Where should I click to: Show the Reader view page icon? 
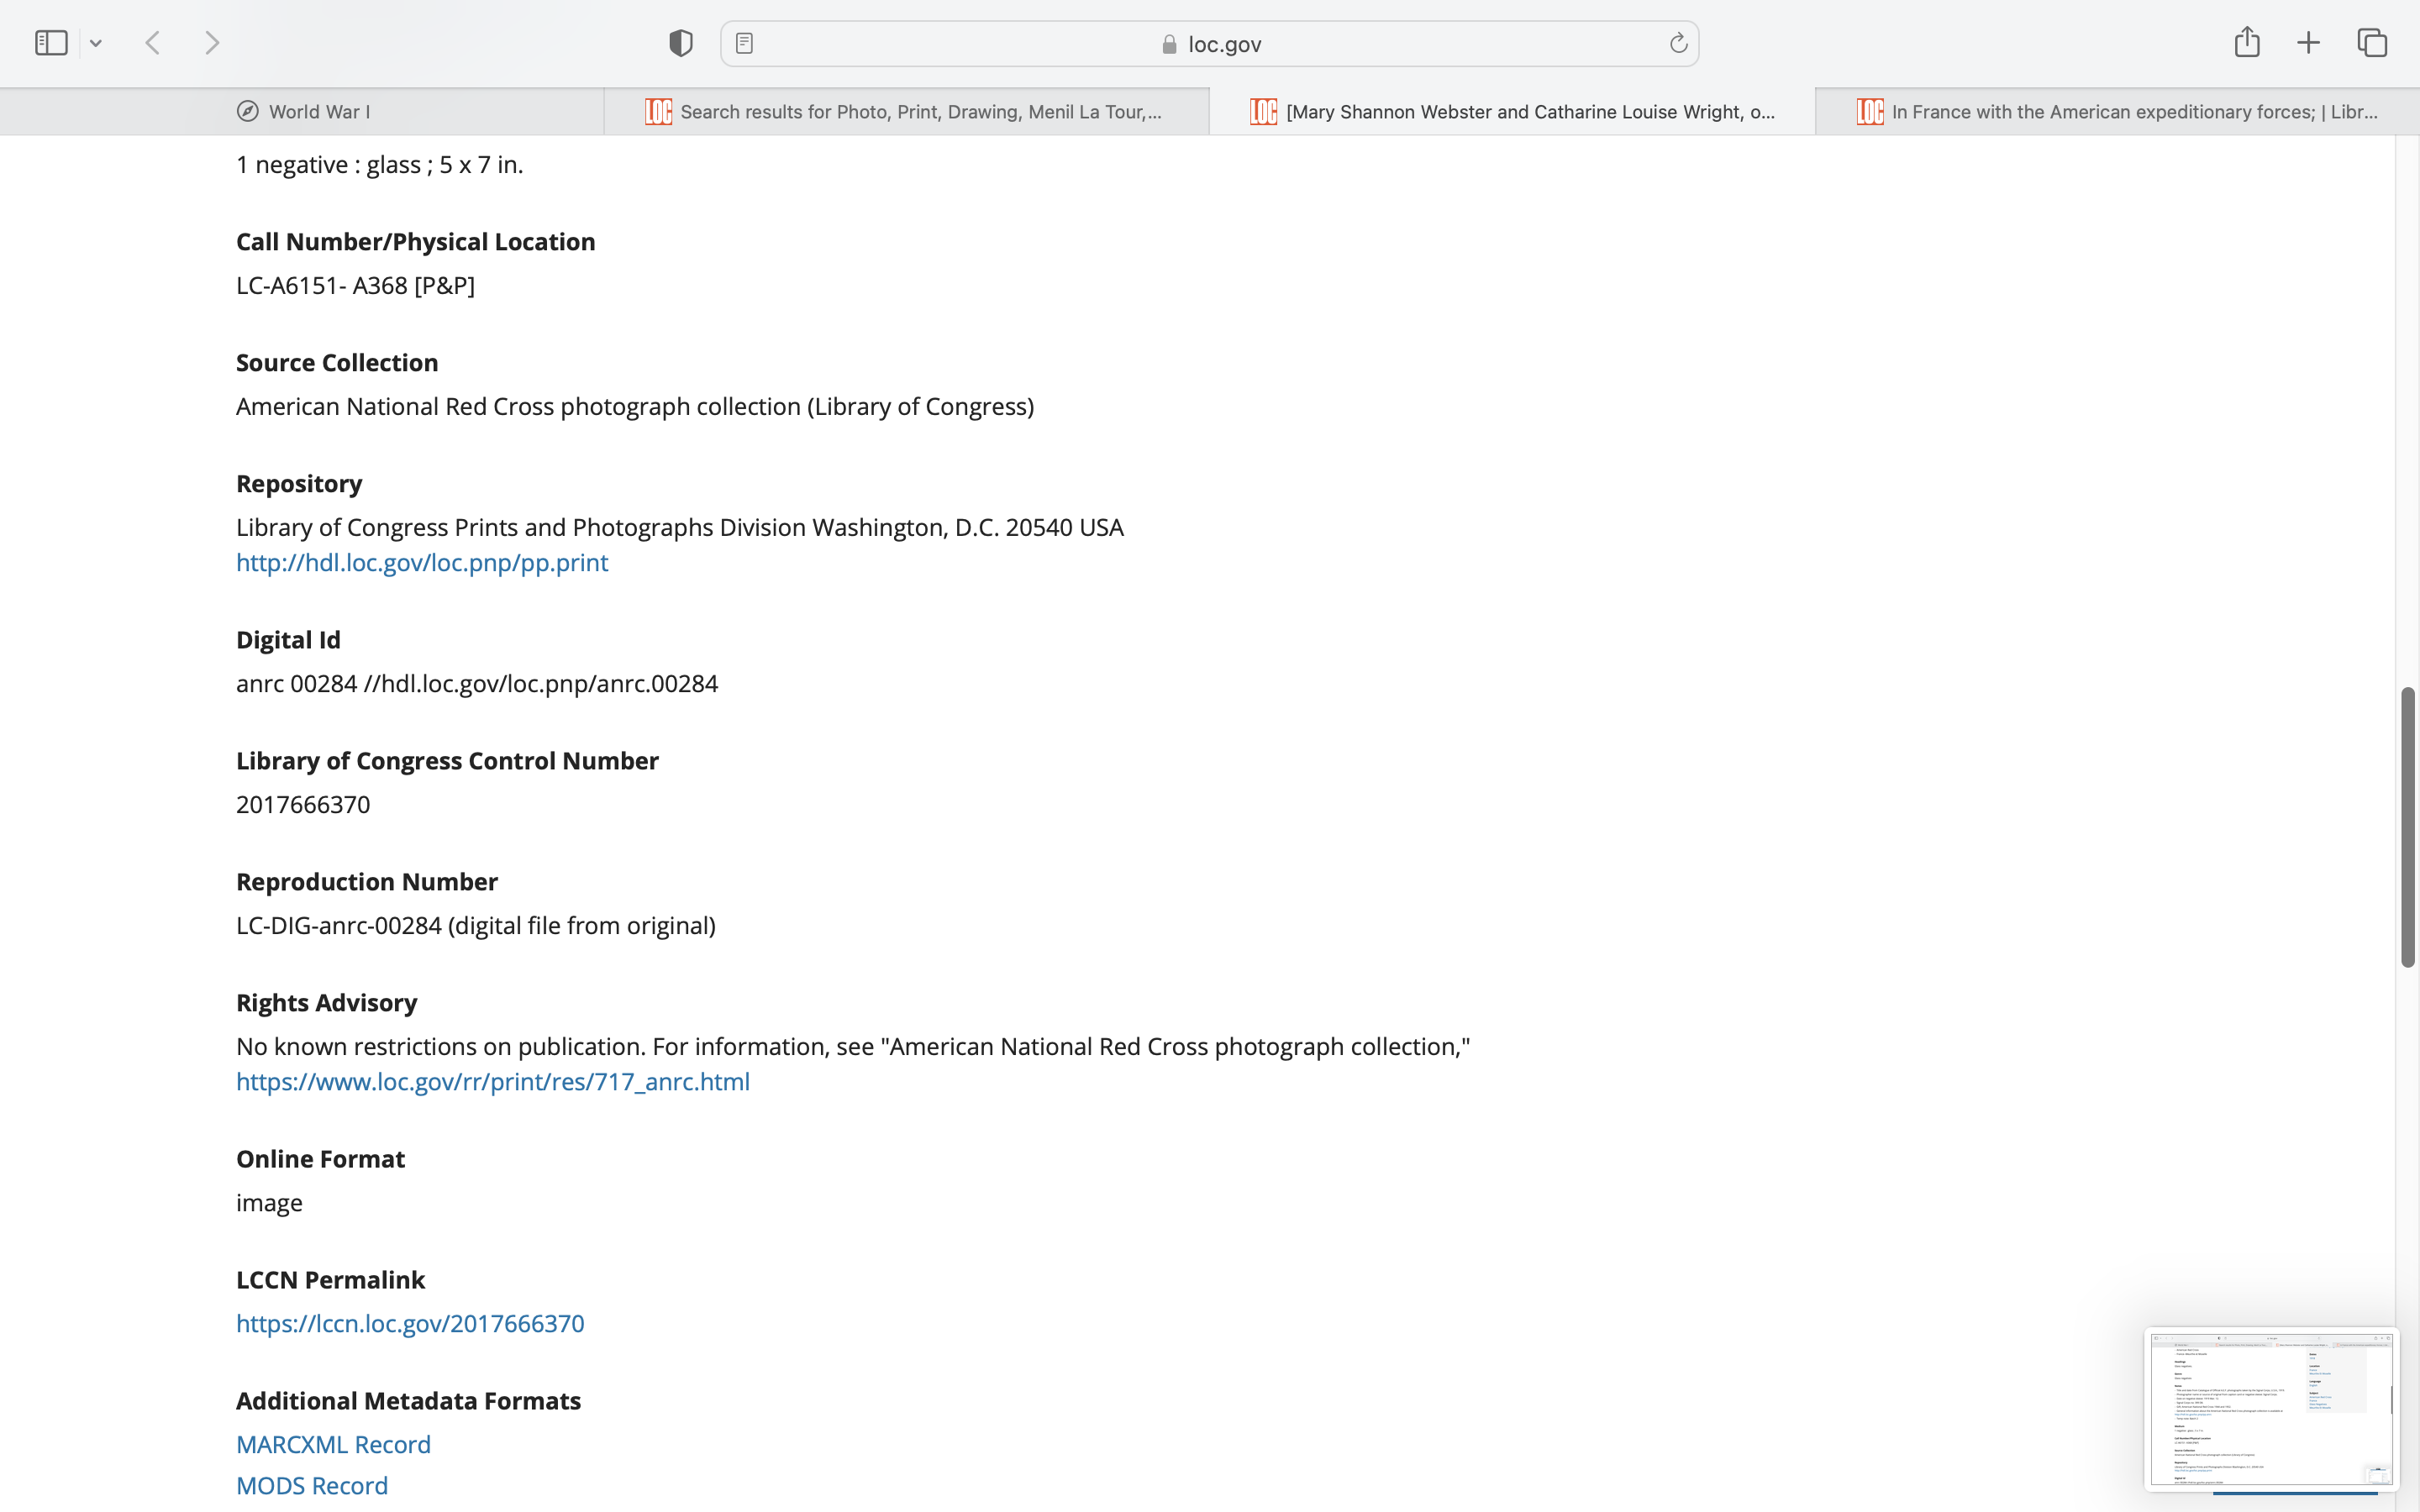coord(744,43)
